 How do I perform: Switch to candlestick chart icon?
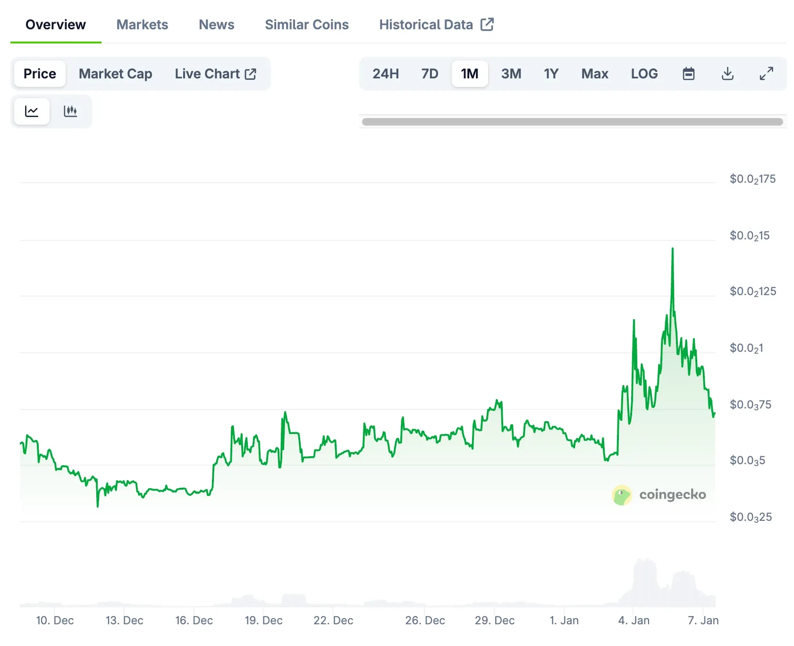coord(70,111)
